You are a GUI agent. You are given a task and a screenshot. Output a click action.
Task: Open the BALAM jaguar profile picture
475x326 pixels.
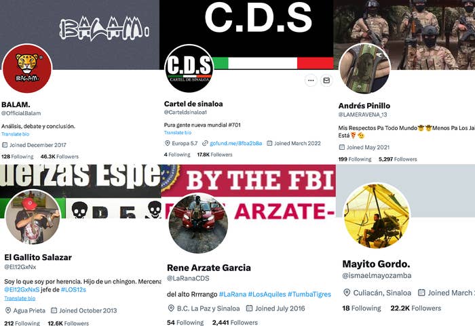(27, 68)
